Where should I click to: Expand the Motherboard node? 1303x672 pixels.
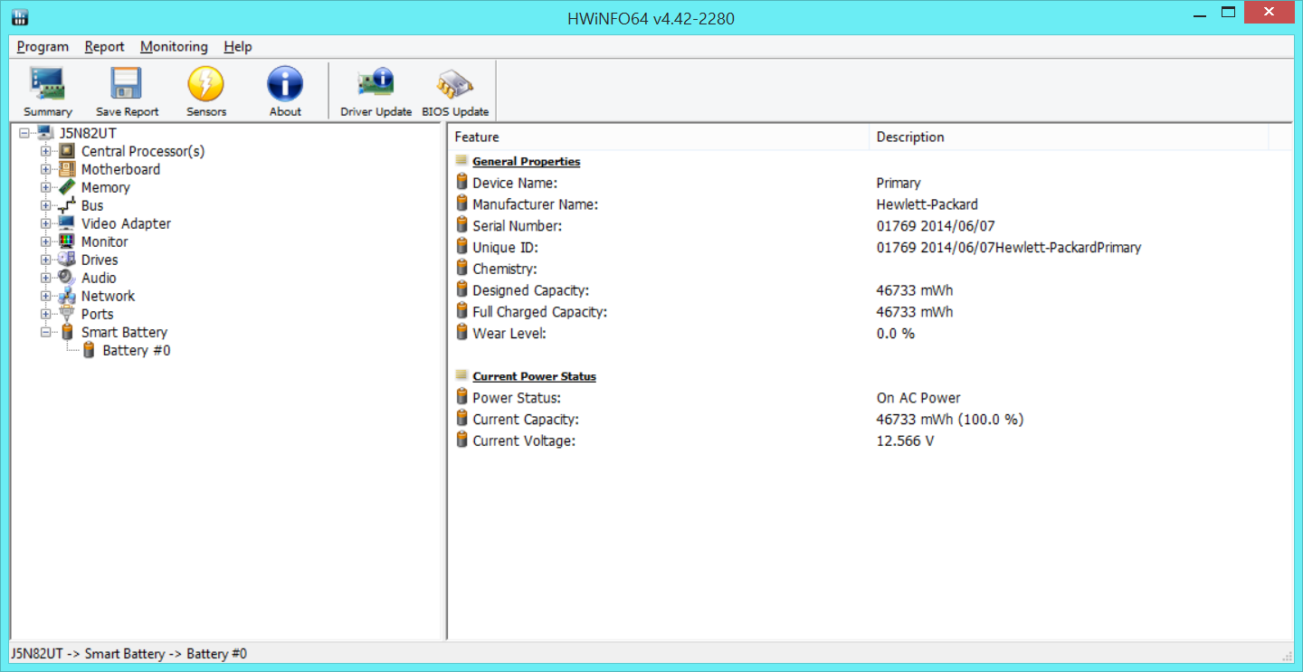tap(46, 169)
